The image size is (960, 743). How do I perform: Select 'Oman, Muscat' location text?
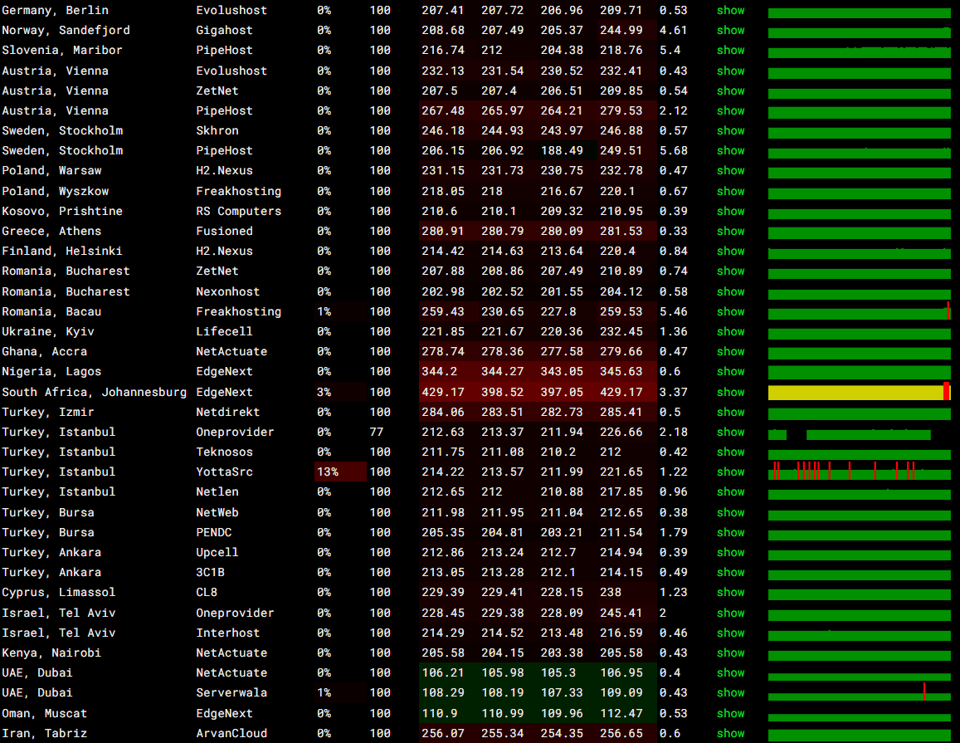tap(44, 714)
